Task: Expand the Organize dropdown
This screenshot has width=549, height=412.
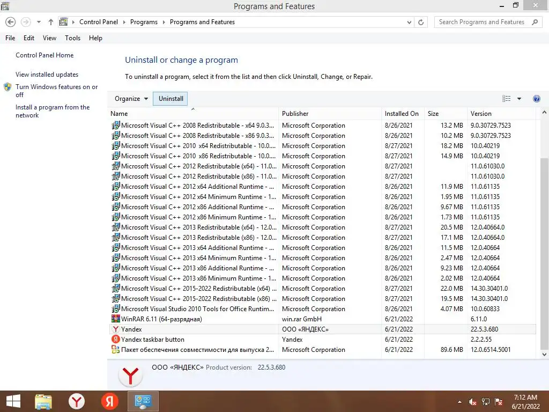Action: coord(131,99)
